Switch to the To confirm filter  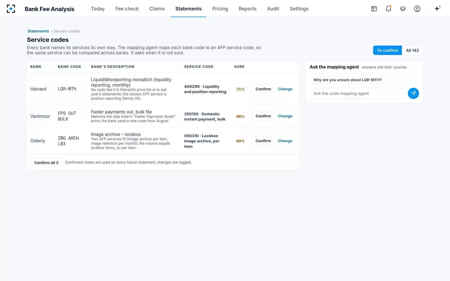pos(387,50)
